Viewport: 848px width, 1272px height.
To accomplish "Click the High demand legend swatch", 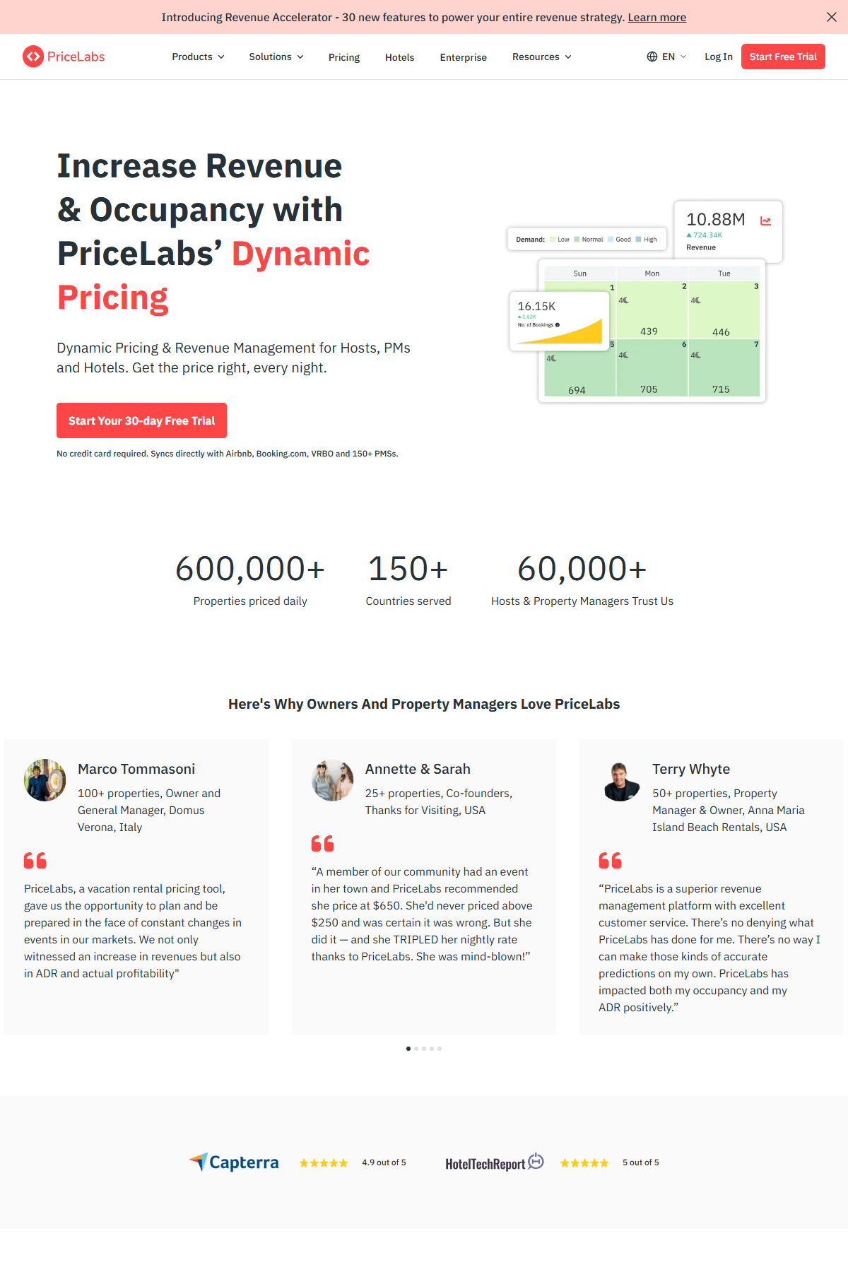I will click(x=639, y=240).
